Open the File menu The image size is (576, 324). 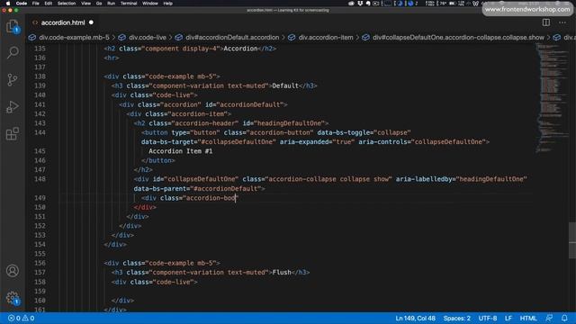(x=36, y=4)
